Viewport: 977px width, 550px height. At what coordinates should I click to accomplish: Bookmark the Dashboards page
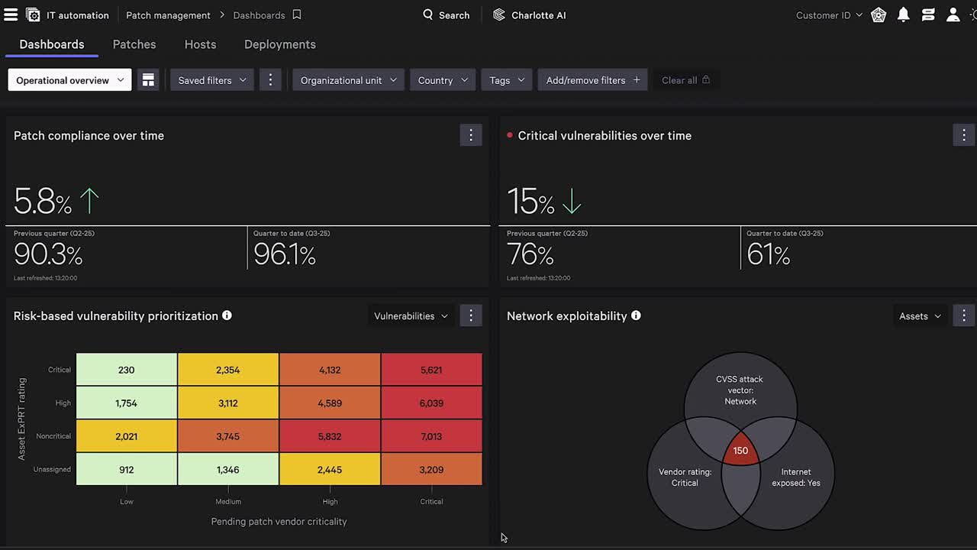point(297,15)
